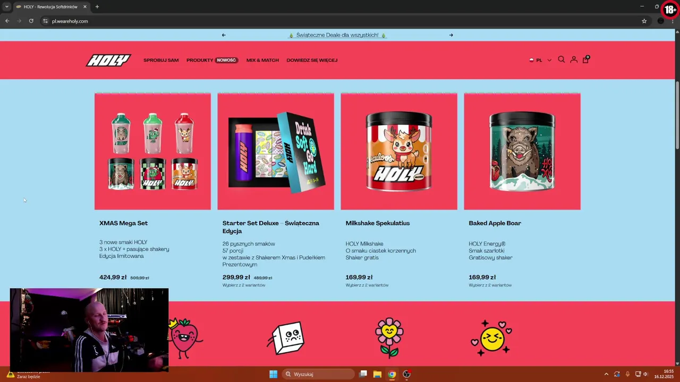Open site information icon in address bar
The height and width of the screenshot is (382, 680).
[x=45, y=21]
